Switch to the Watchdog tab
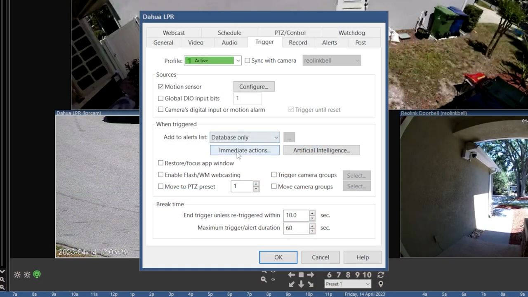Viewport: 528px width, 297px height. tap(351, 33)
